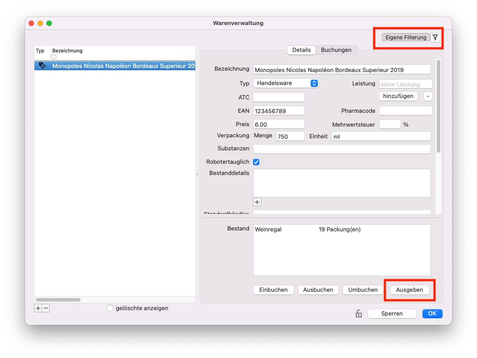Viewport: 477px width, 358px height.
Task: Click the Ausgeben button
Action: [x=409, y=290]
